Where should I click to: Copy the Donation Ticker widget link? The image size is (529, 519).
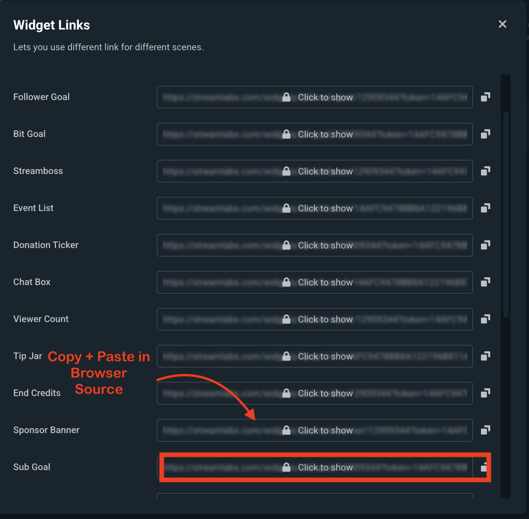coord(485,245)
